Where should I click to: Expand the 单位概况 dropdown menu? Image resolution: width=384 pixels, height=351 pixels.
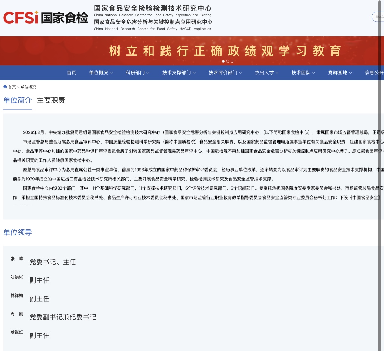tap(101, 73)
